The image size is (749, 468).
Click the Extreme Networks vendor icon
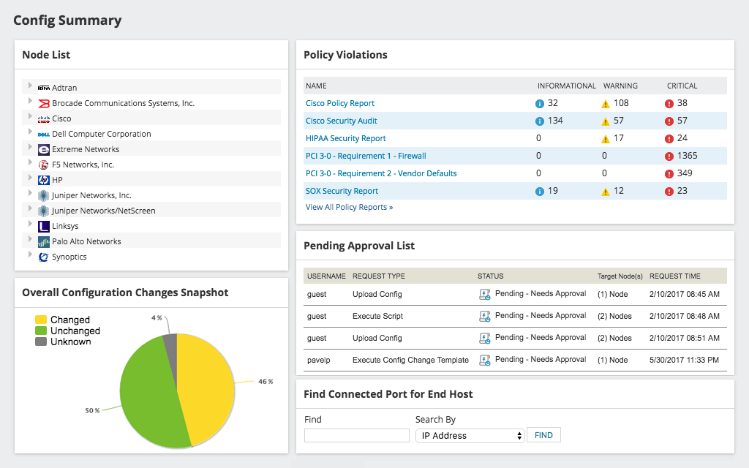click(42, 149)
